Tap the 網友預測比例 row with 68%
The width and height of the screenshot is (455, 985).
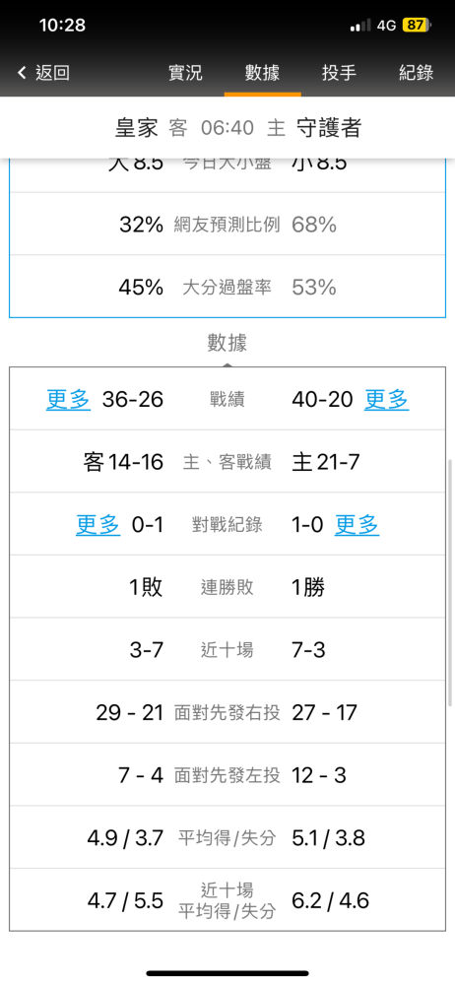click(x=227, y=225)
